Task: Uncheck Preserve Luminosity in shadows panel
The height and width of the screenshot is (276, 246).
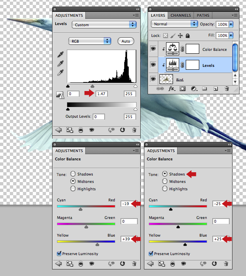Action: 151,253
